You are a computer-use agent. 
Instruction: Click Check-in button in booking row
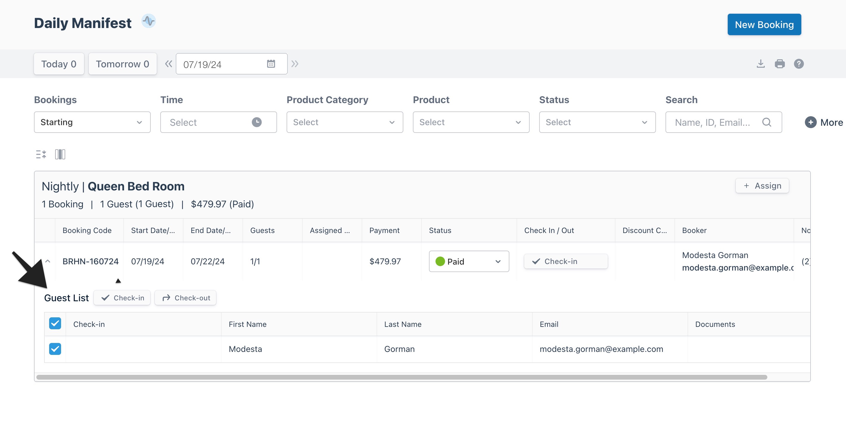[x=565, y=261]
